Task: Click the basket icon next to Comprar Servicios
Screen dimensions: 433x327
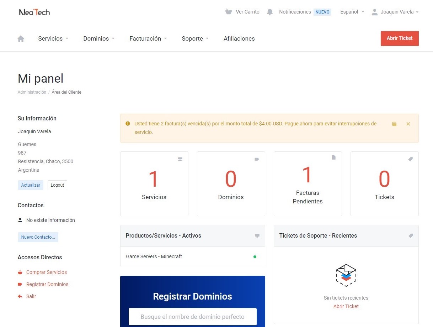Action: coord(20,272)
